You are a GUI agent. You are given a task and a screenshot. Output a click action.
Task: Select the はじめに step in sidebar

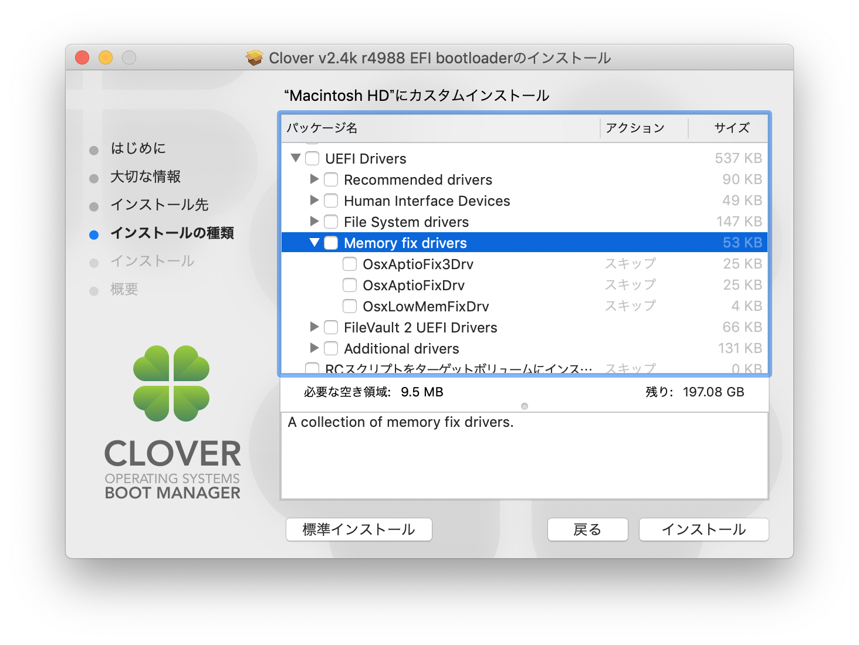[138, 148]
